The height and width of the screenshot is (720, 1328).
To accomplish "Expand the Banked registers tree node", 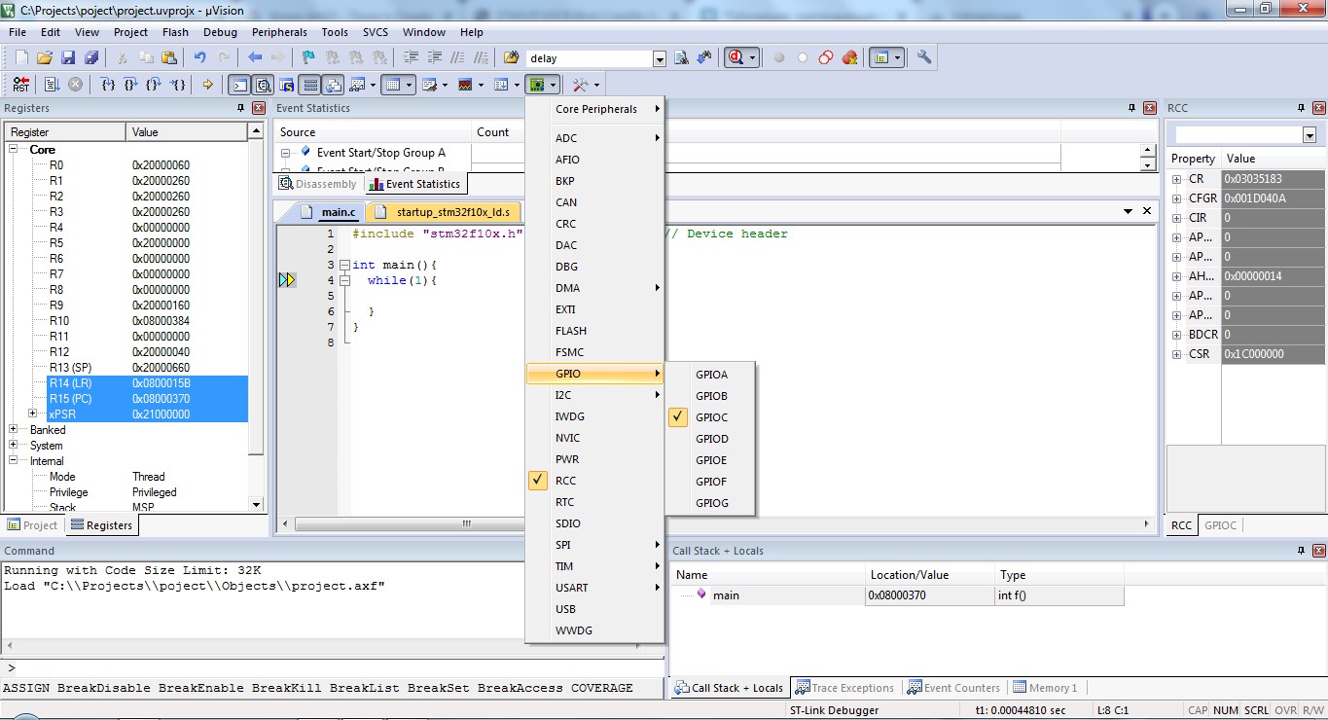I will click(14, 430).
